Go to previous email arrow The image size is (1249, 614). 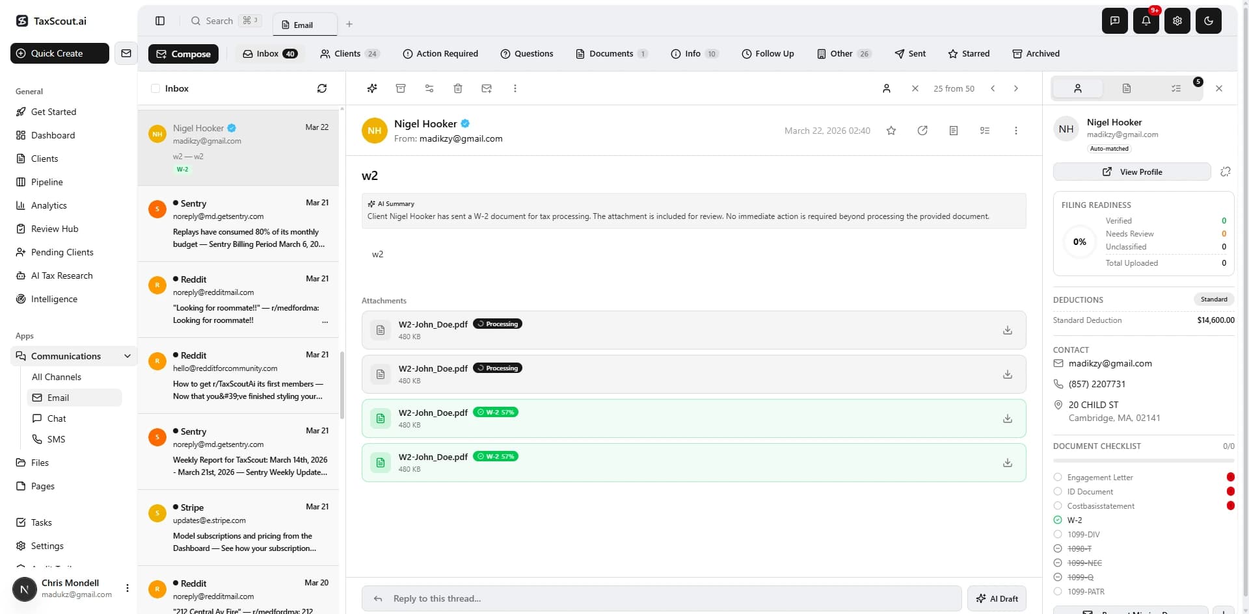pos(993,88)
